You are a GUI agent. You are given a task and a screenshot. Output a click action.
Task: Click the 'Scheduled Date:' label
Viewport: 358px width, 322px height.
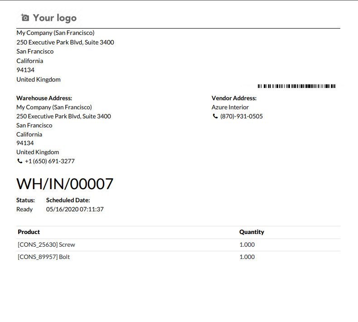(68, 200)
